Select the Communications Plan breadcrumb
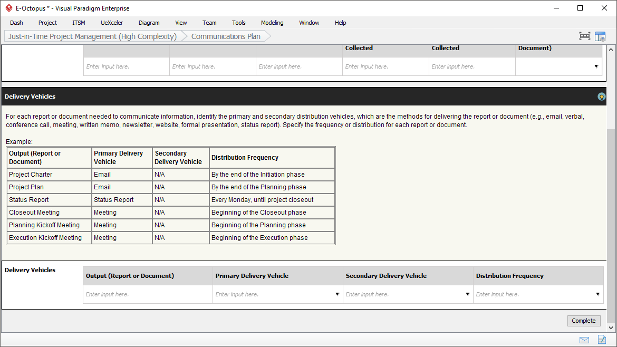Screen dimensions: 617x347 pos(226,36)
